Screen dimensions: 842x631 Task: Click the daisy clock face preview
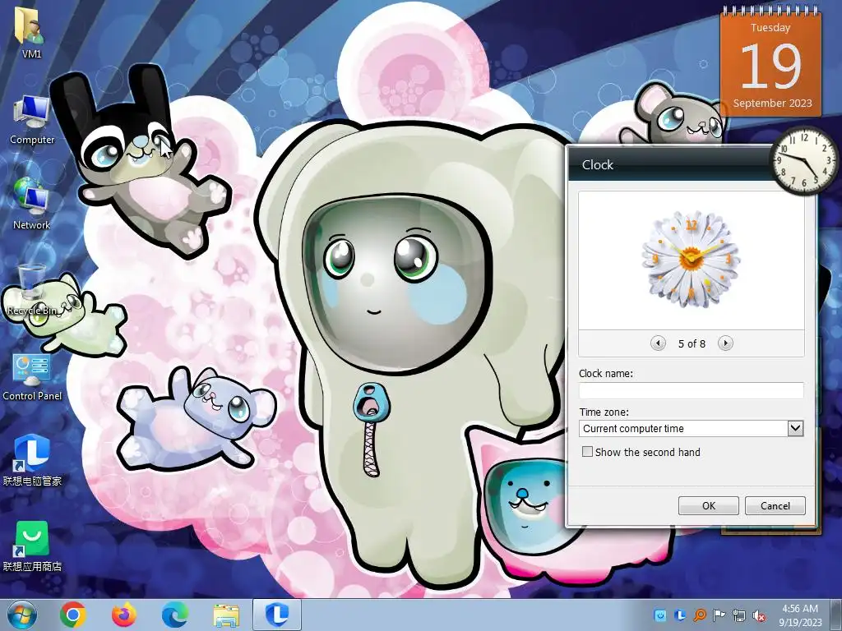692,259
